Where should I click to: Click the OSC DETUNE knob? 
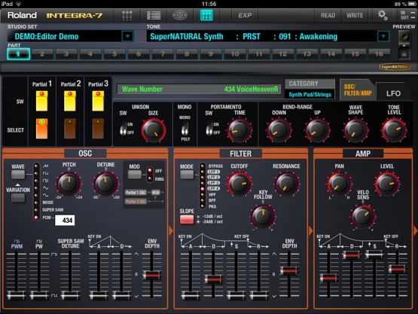coord(106,184)
